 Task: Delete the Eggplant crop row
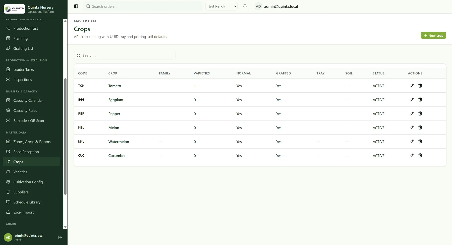pyautogui.click(x=420, y=100)
